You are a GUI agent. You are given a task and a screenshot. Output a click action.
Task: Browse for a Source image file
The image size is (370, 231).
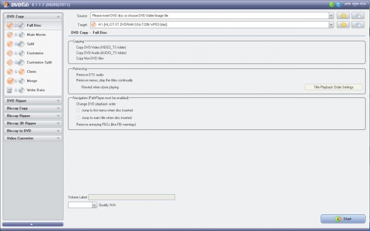click(358, 15)
